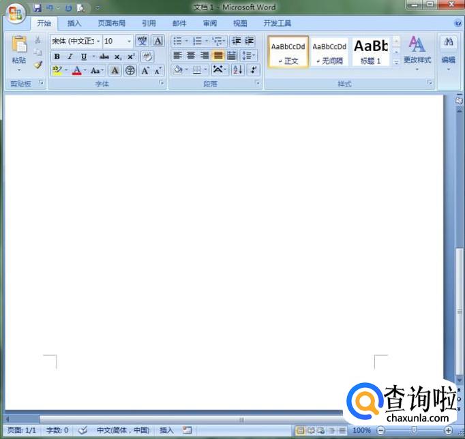The height and width of the screenshot is (439, 465).
Task: Apply yellow text highlight color
Action: tap(57, 70)
